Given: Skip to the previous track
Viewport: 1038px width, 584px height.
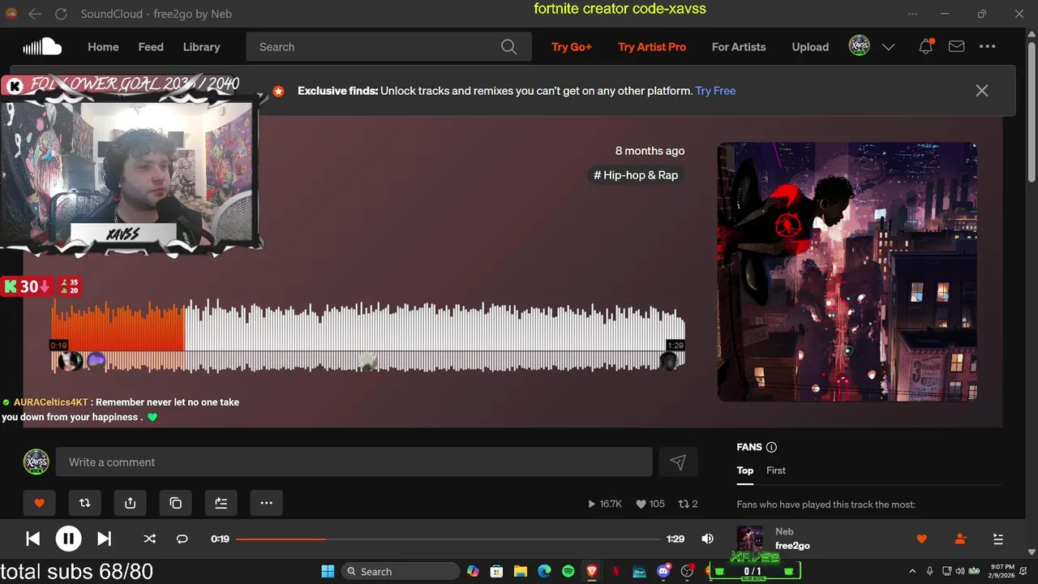Looking at the screenshot, I should click(x=32, y=539).
